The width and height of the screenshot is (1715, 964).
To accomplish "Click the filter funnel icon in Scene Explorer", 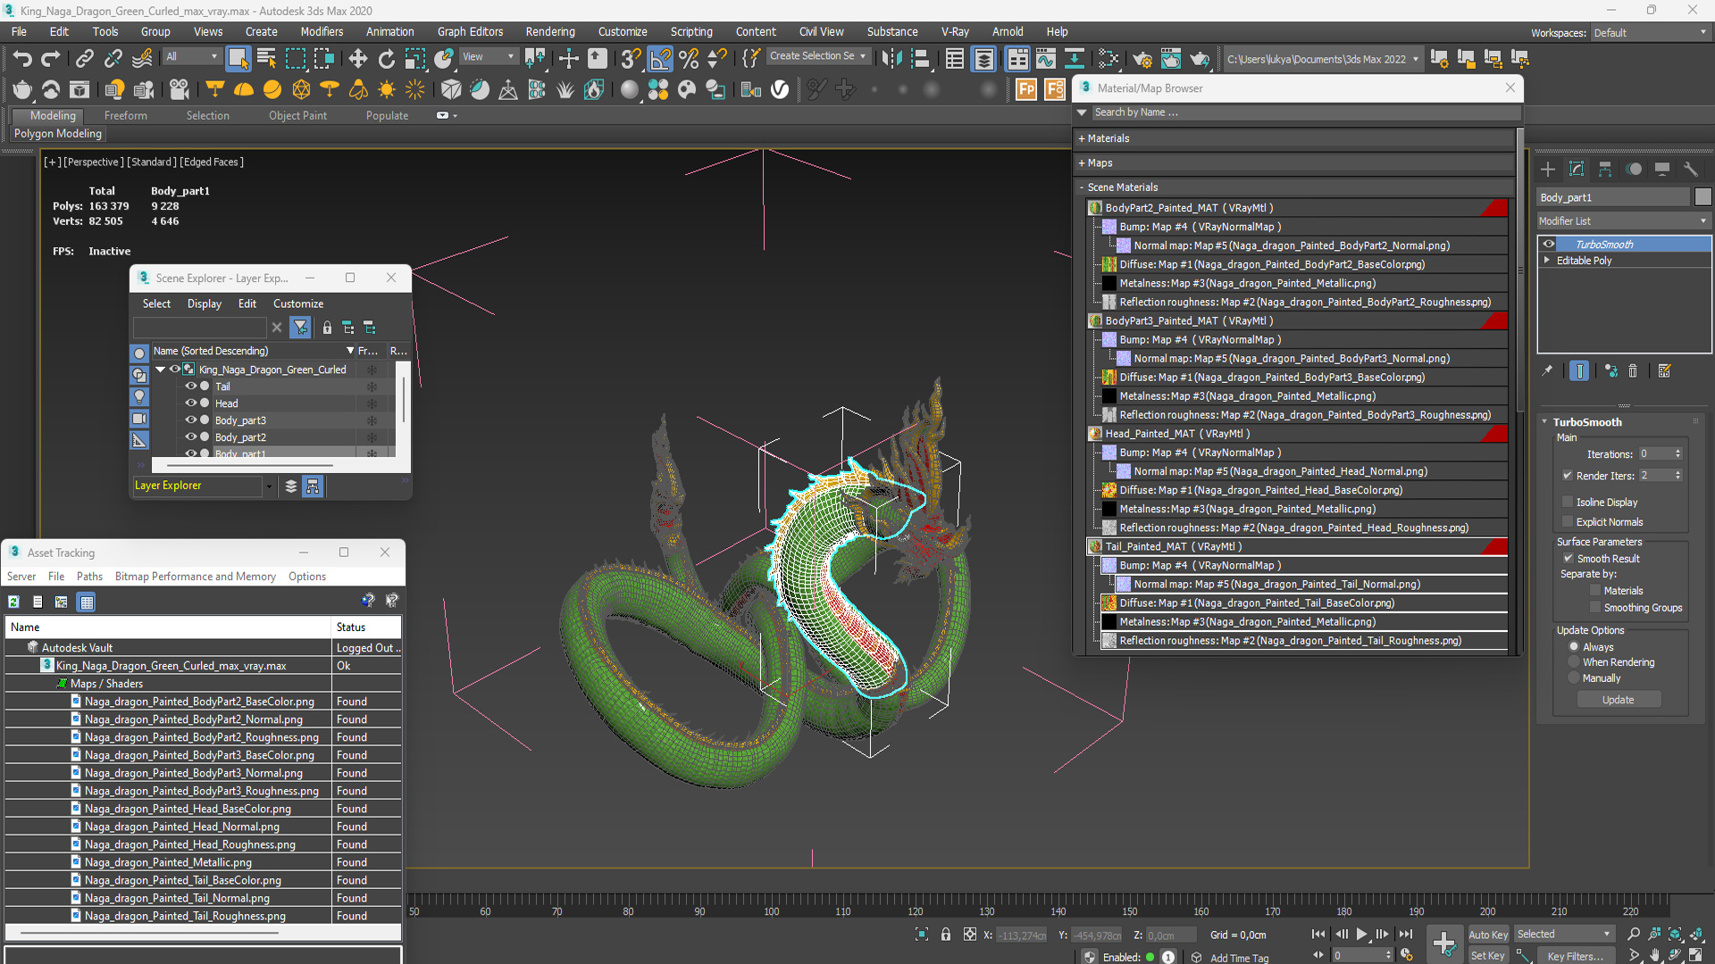I will tap(300, 328).
